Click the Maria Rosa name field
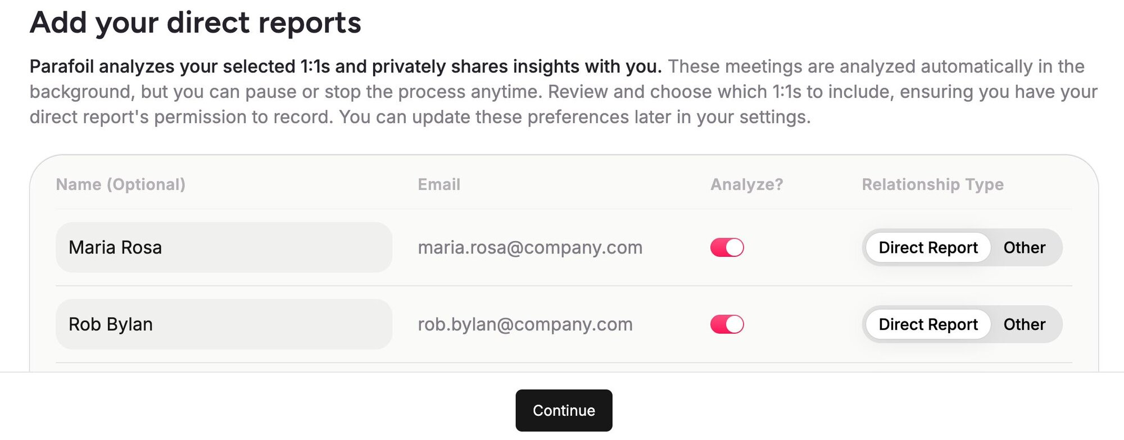Screen dimensions: 1124x440 224,247
